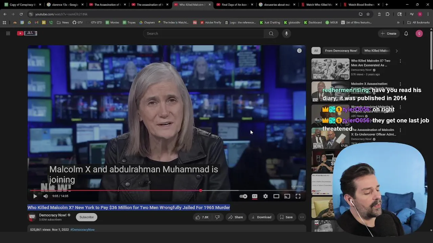Open options for Malcolm X Assassination video
Screen dimensions: 433x243
400,84
